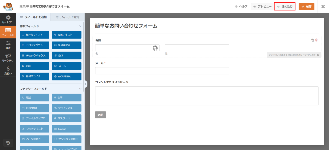The image size is (329, 150).
Task: Click the comment or message textarea
Action: 207,96
